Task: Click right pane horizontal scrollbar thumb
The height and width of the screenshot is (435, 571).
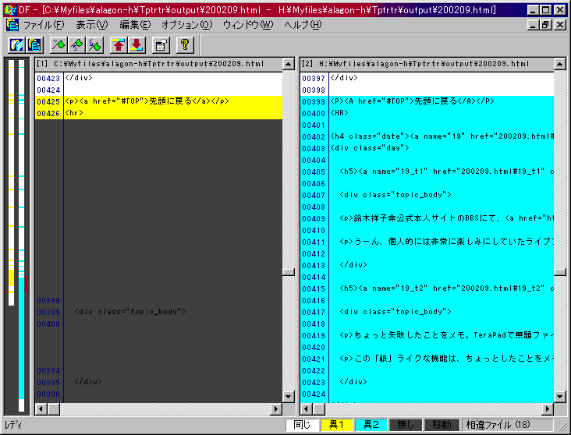Action: point(318,409)
